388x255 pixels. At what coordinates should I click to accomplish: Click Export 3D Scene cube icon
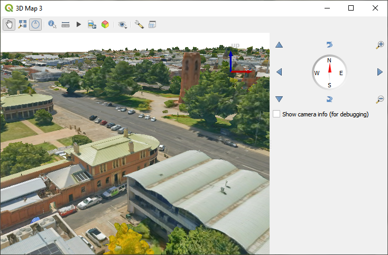pyautogui.click(x=105, y=24)
